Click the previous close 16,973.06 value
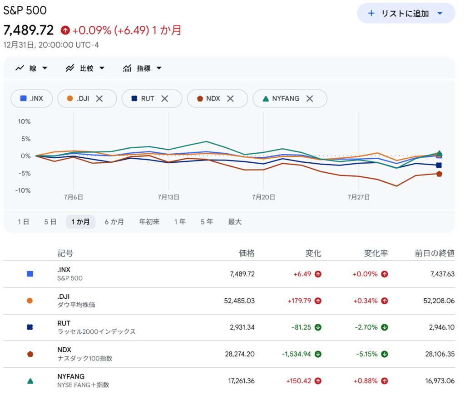 [x=440, y=381]
